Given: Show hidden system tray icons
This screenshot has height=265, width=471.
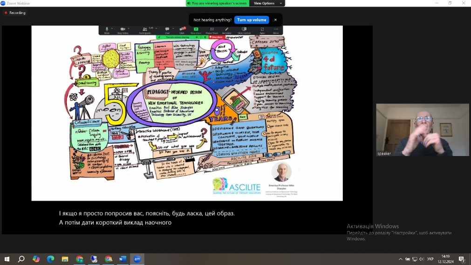Looking at the screenshot, I should pos(400,259).
